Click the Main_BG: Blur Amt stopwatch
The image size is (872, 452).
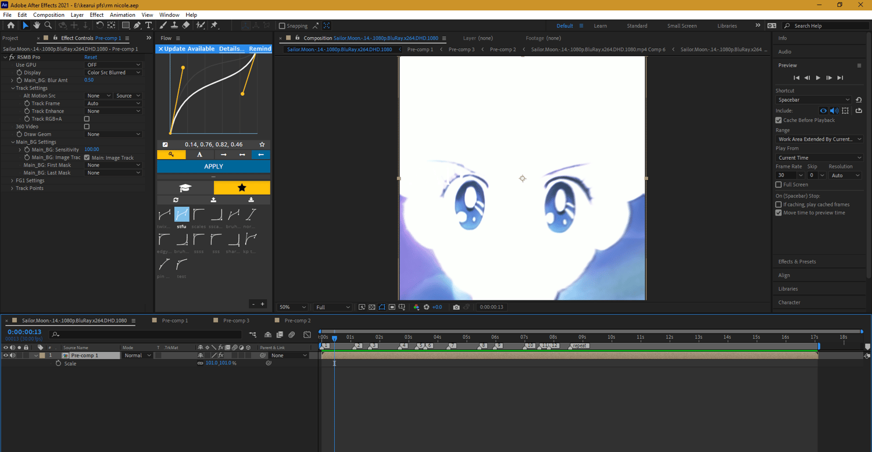pos(19,80)
